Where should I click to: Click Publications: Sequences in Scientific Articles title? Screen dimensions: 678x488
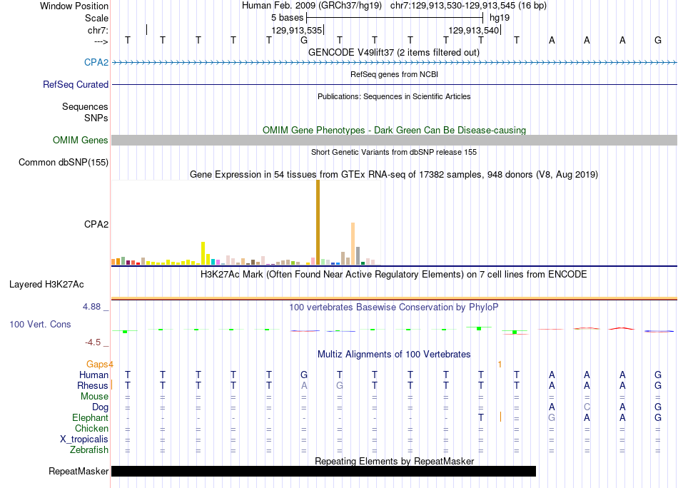pyautogui.click(x=394, y=96)
